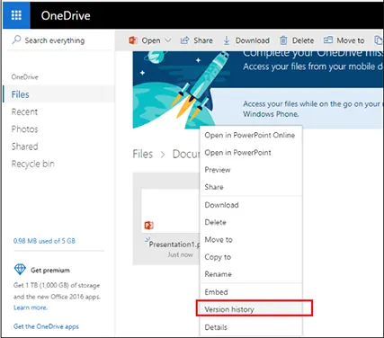Click Get the OneDrive apps link
384x338 pixels.
(46, 326)
